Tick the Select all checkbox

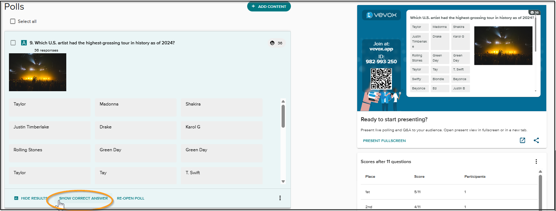(x=13, y=21)
